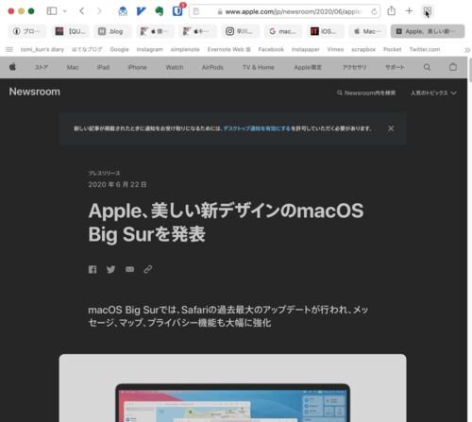The image size is (472, 422).
Task: Switch to the Instagram tab
Action: click(x=241, y=31)
